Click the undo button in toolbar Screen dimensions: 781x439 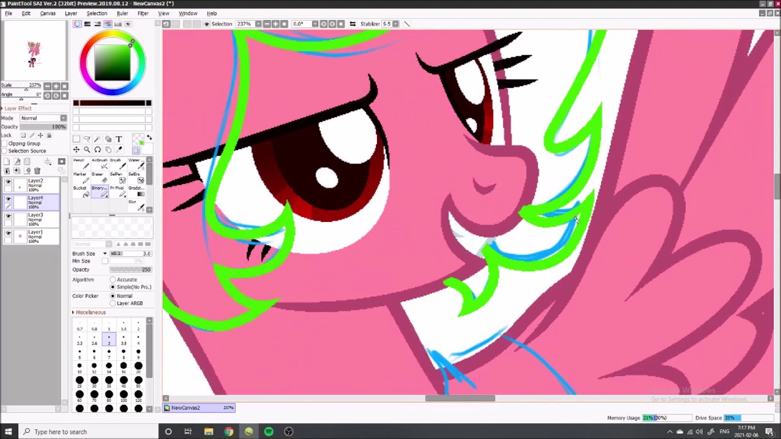click(x=166, y=24)
